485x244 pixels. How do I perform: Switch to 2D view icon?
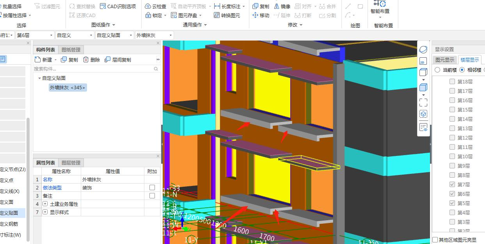[x=423, y=62]
